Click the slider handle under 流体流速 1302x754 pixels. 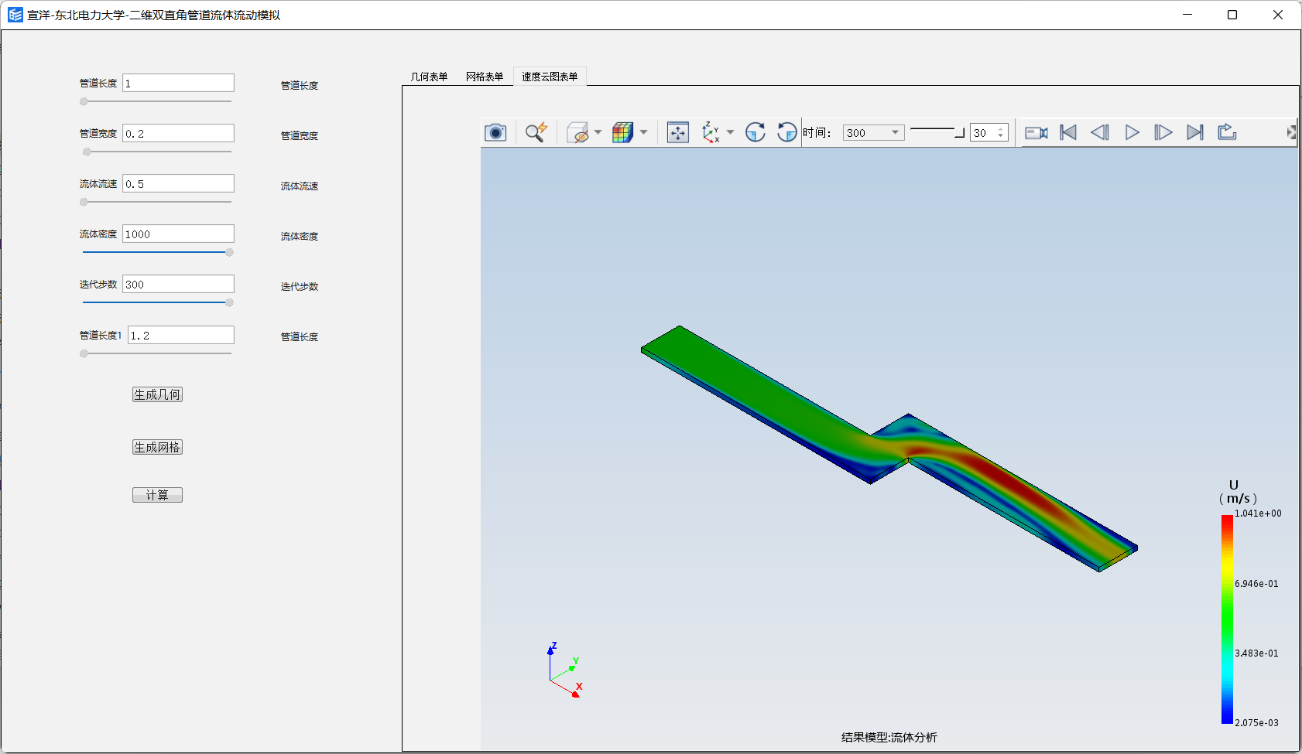(84, 202)
